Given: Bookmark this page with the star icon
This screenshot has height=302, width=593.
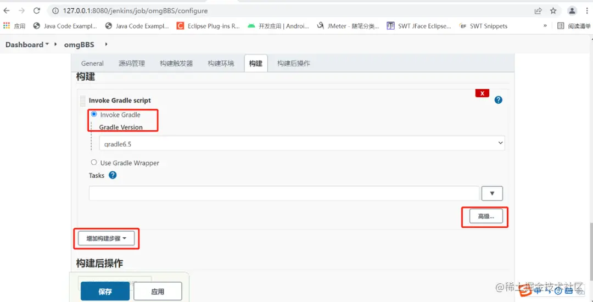Looking at the screenshot, I should (x=553, y=11).
